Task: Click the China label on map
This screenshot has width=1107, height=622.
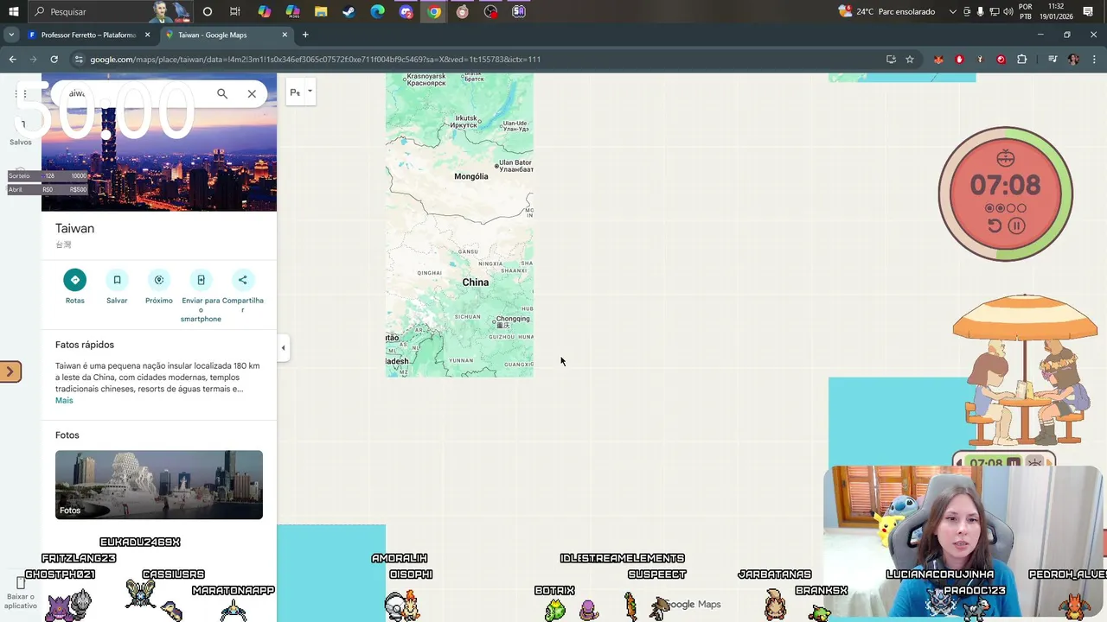Action: (476, 282)
